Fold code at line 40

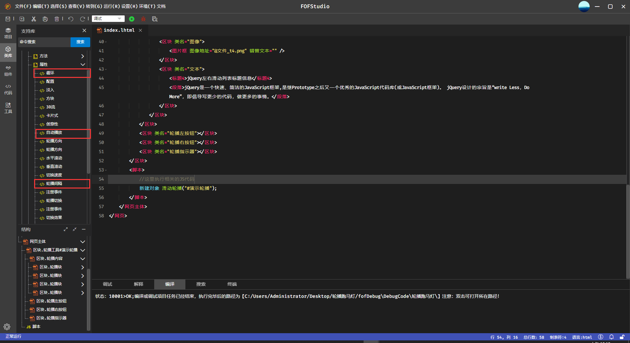106,42
